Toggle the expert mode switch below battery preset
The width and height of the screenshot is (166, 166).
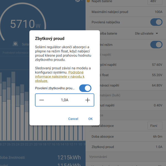click(x=156, y=45)
